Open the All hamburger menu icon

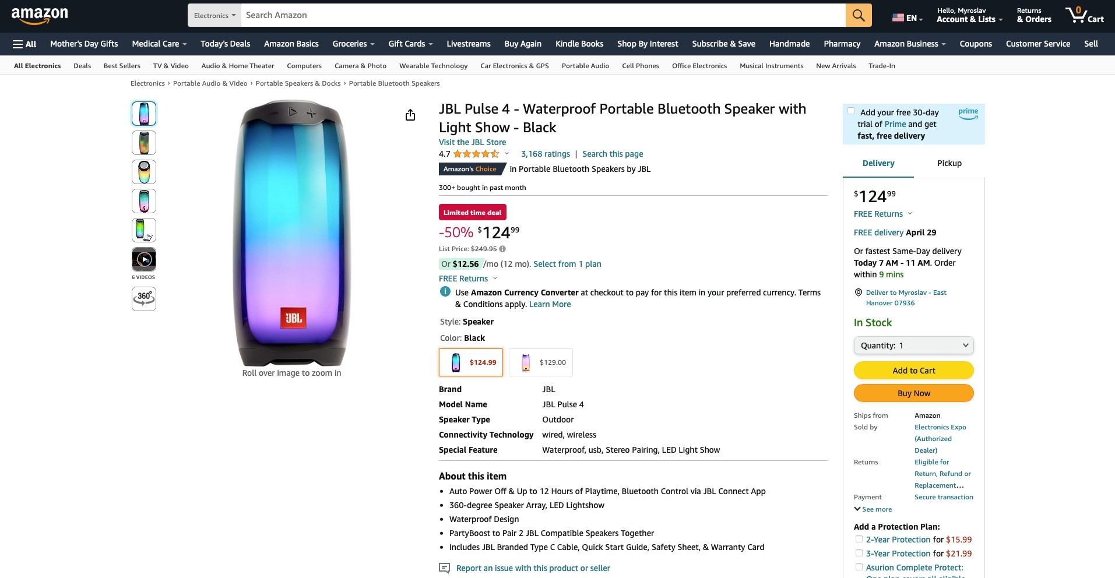tap(24, 44)
